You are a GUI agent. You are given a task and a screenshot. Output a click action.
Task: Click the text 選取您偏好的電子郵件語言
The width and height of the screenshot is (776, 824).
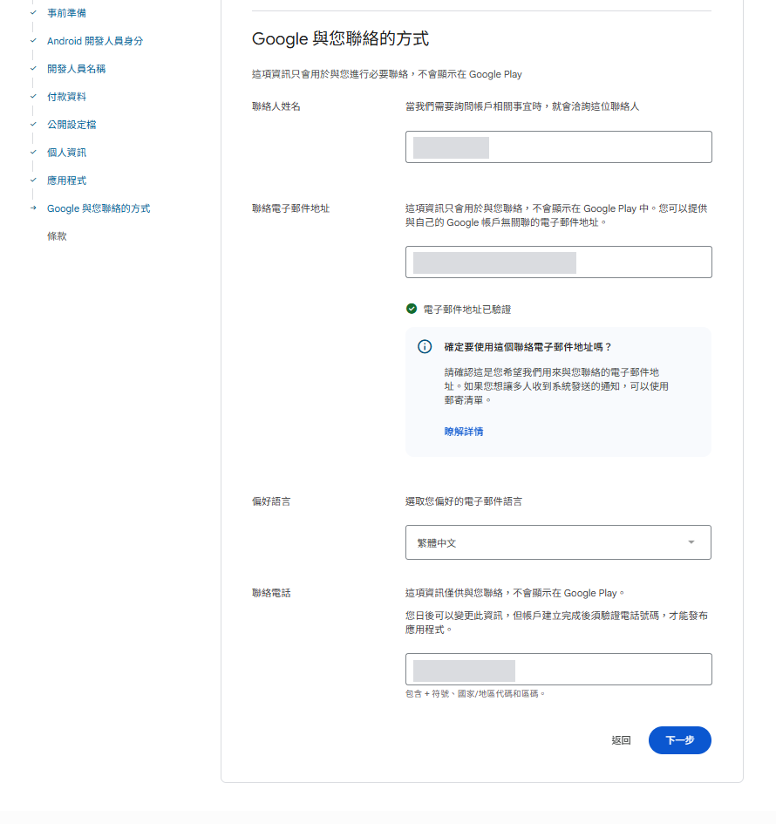click(463, 501)
